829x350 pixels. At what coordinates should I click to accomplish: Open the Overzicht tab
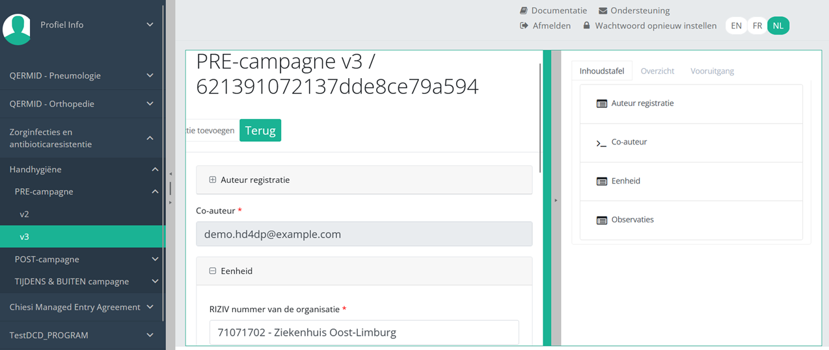(657, 71)
